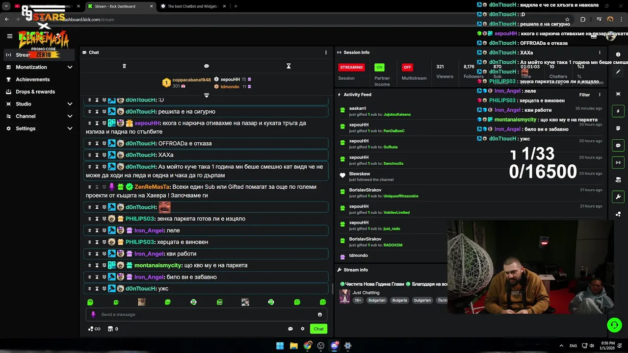Screen dimensions: 628x353
Task: Open Drops & rewards in sidebar
Action: (35, 92)
